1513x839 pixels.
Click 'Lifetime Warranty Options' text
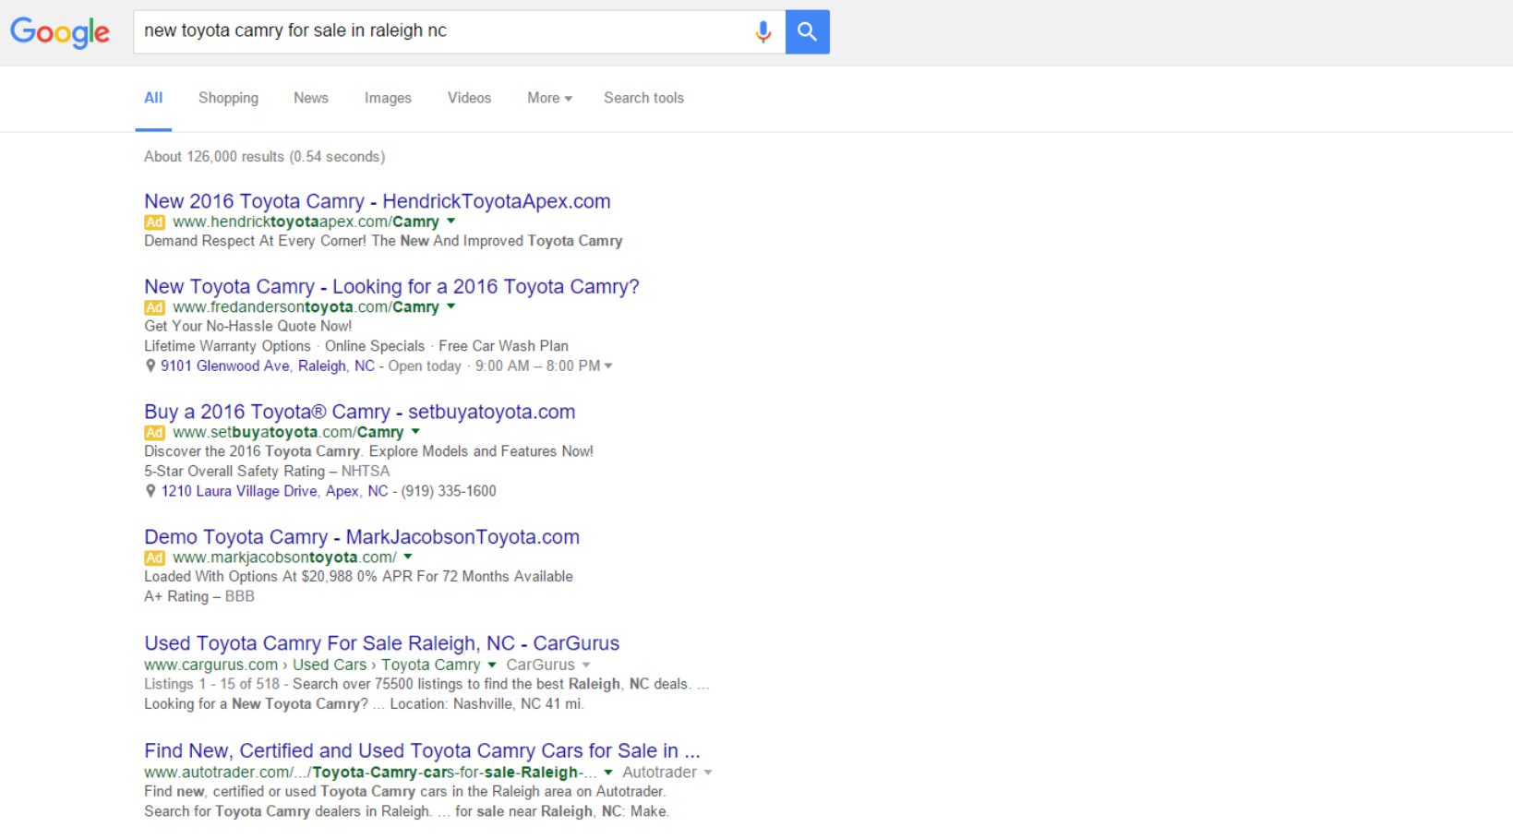click(227, 346)
